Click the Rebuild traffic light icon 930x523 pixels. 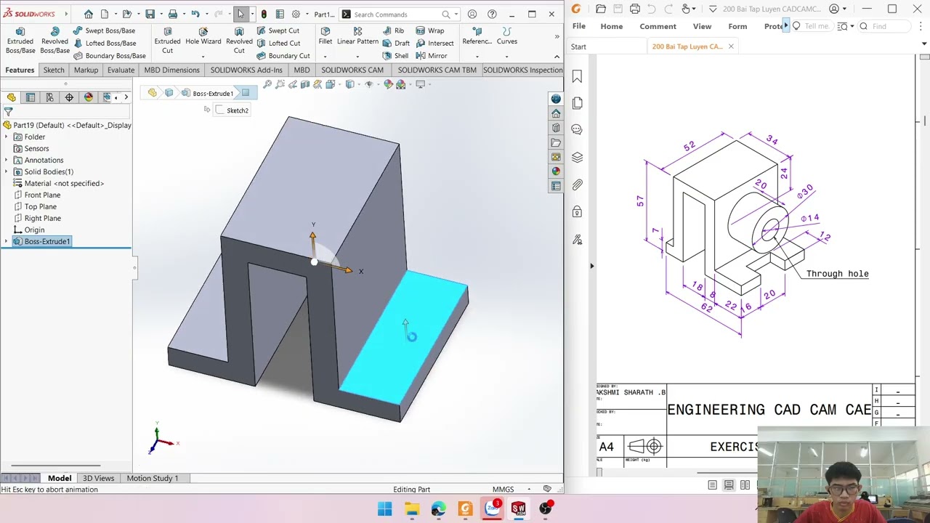click(x=264, y=14)
